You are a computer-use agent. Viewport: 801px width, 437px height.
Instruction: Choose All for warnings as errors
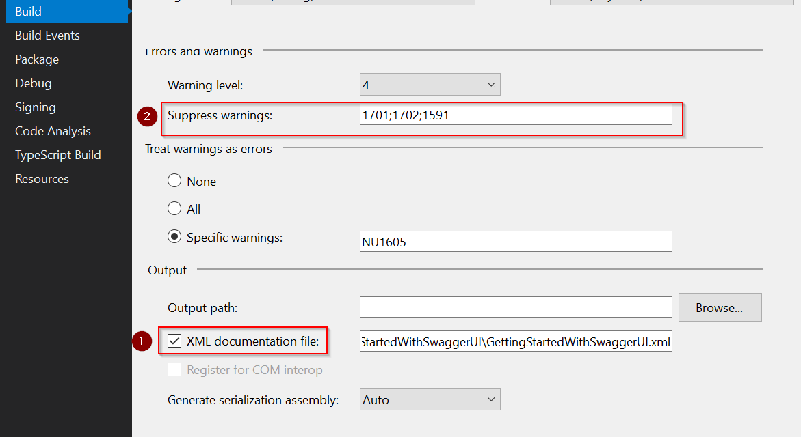pos(175,210)
